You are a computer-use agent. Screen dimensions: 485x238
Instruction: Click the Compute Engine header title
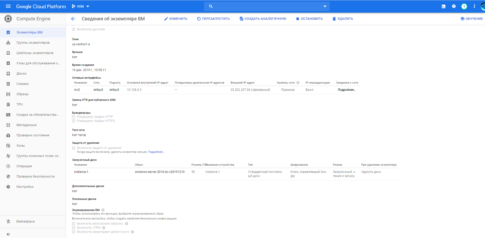(33, 19)
